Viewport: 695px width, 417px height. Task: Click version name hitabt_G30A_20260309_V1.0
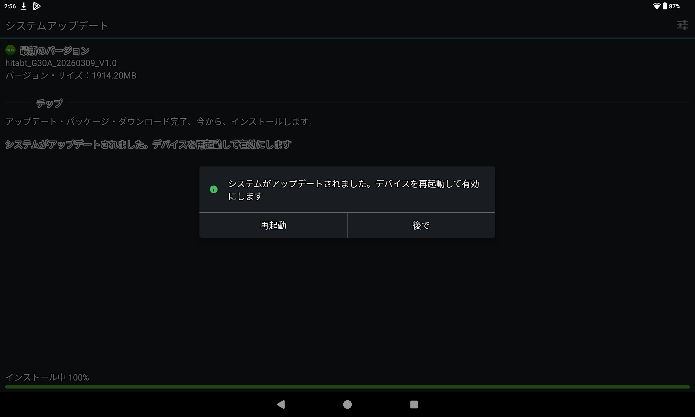[x=61, y=63]
